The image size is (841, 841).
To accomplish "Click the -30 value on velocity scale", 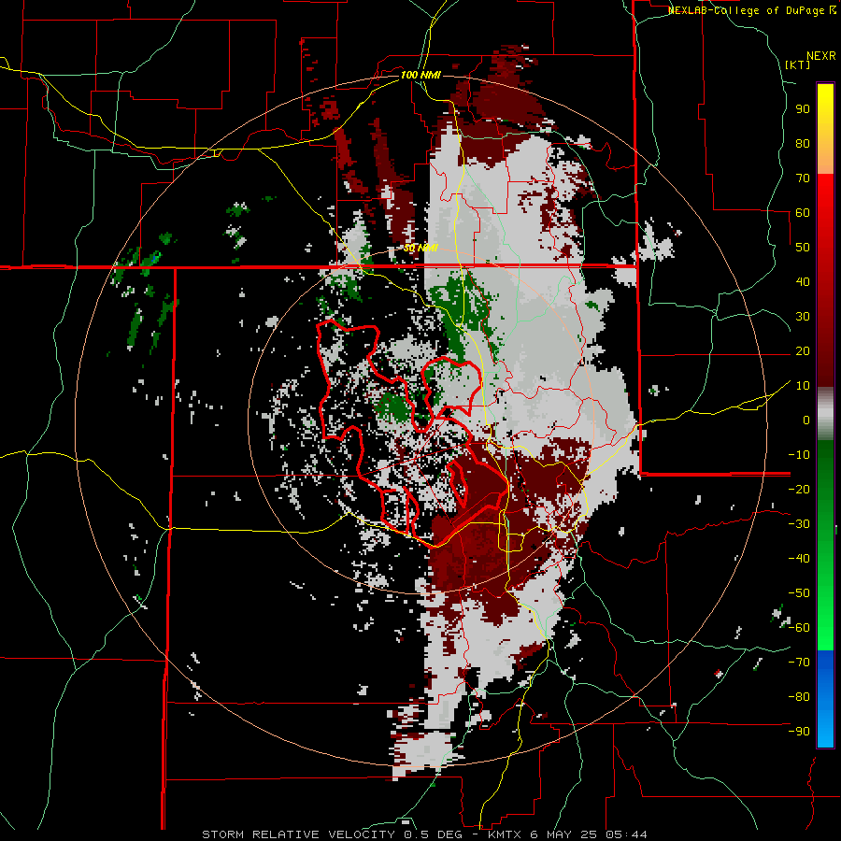I will (799, 524).
